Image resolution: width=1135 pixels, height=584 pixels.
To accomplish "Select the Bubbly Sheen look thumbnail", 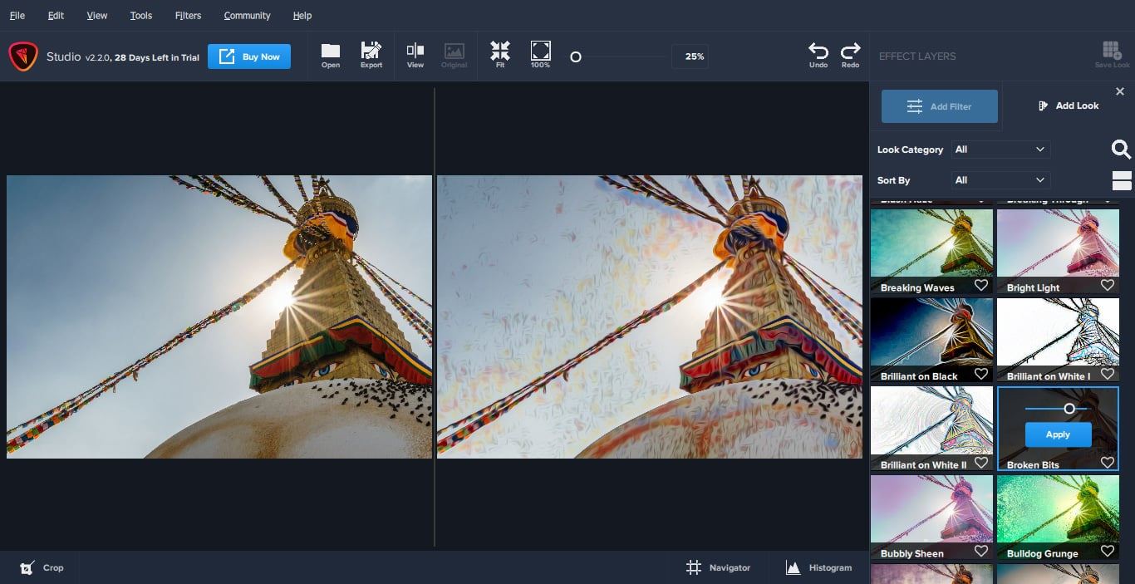I will point(931,507).
